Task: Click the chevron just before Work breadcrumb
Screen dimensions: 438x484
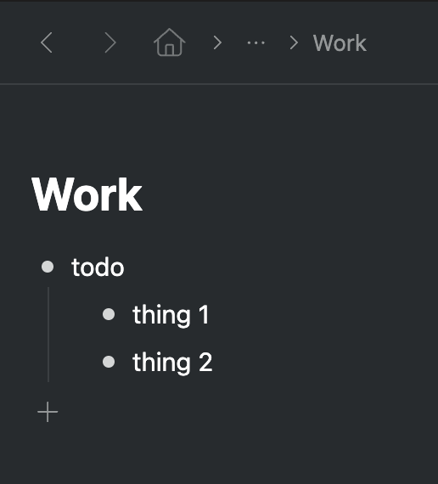Action: tap(295, 42)
